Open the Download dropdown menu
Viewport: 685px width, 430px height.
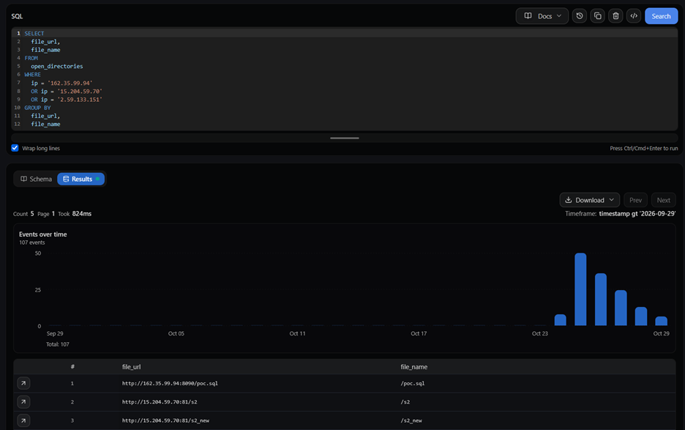pos(590,200)
